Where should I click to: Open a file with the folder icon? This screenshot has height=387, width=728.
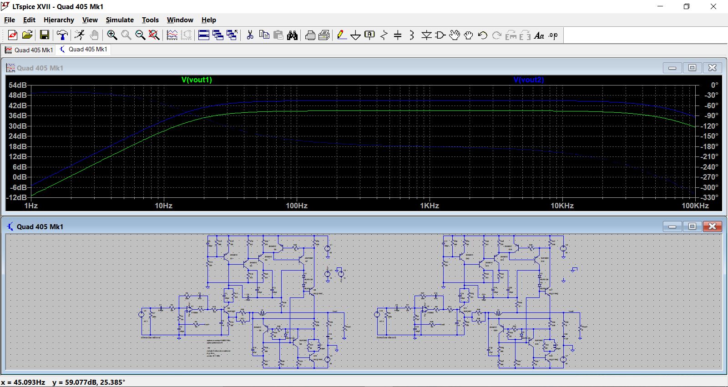click(27, 35)
